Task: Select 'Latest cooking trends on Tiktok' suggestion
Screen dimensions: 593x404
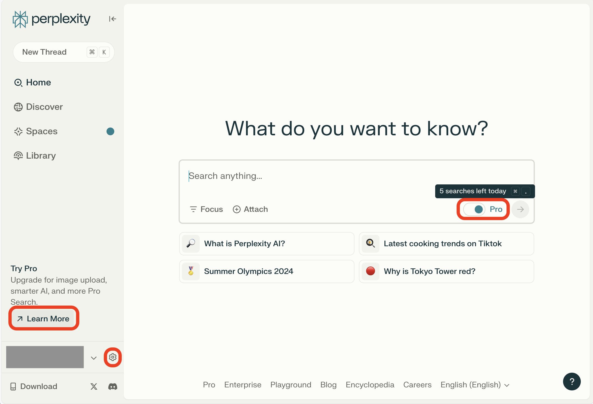Action: (x=447, y=244)
